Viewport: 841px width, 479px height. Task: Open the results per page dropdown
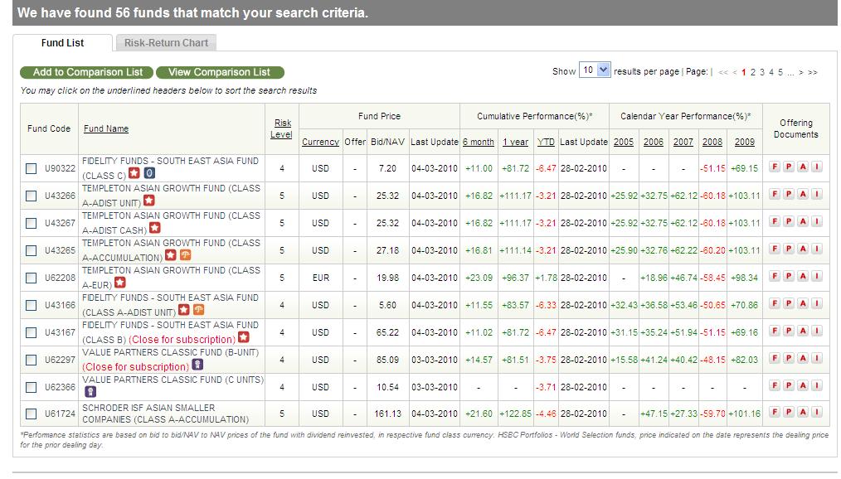point(595,70)
